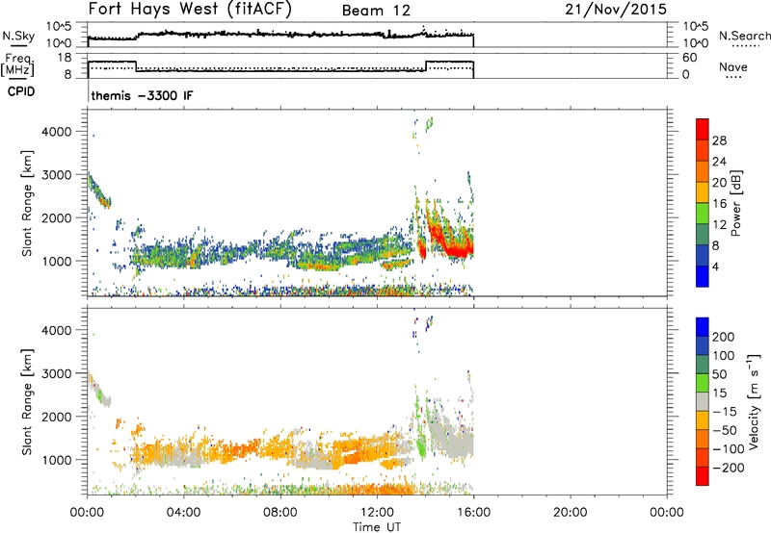This screenshot has height=533, width=771.
Task: Click the frequency trace step near 02:00
Action: coord(136,66)
